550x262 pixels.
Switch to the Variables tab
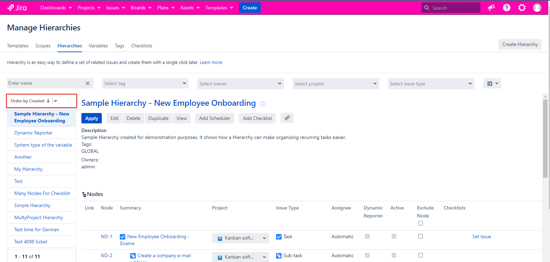pyautogui.click(x=98, y=46)
